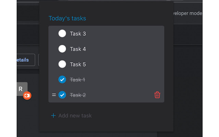
Task: Click the struck-through Task 1 text
Action: [78, 80]
